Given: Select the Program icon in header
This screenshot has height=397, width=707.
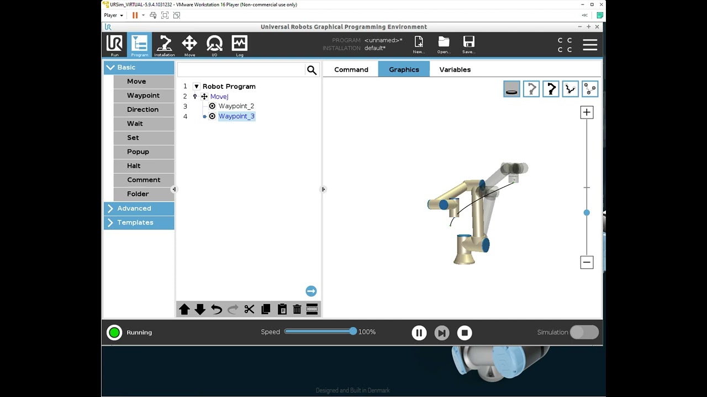Looking at the screenshot, I should pyautogui.click(x=139, y=45).
